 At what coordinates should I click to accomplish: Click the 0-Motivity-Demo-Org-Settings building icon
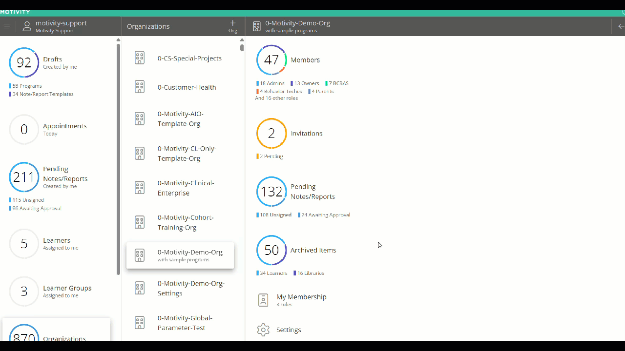point(140,288)
